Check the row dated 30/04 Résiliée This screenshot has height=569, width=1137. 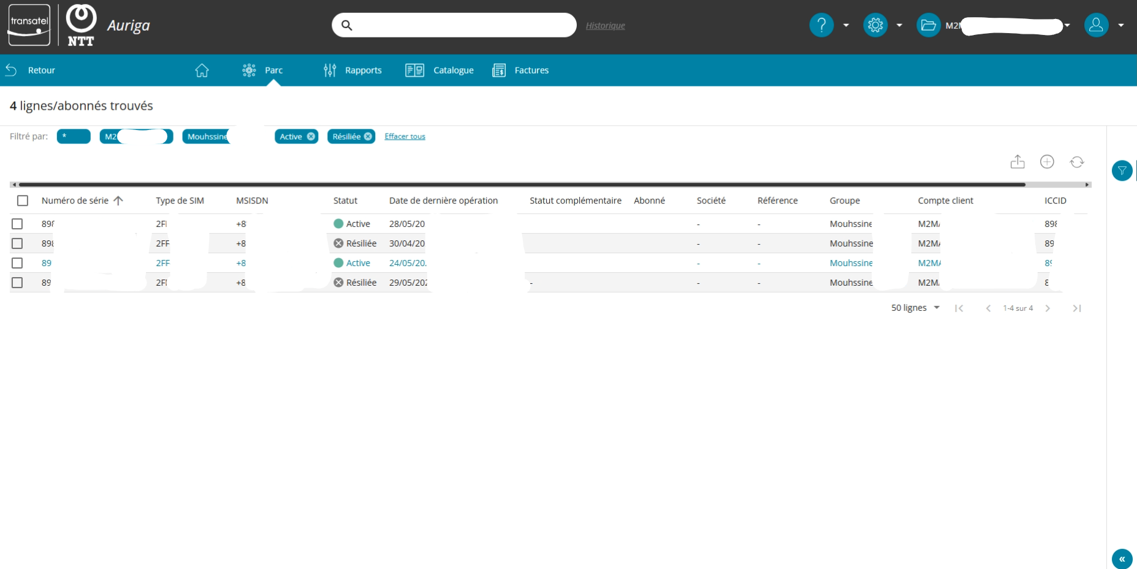tap(17, 243)
